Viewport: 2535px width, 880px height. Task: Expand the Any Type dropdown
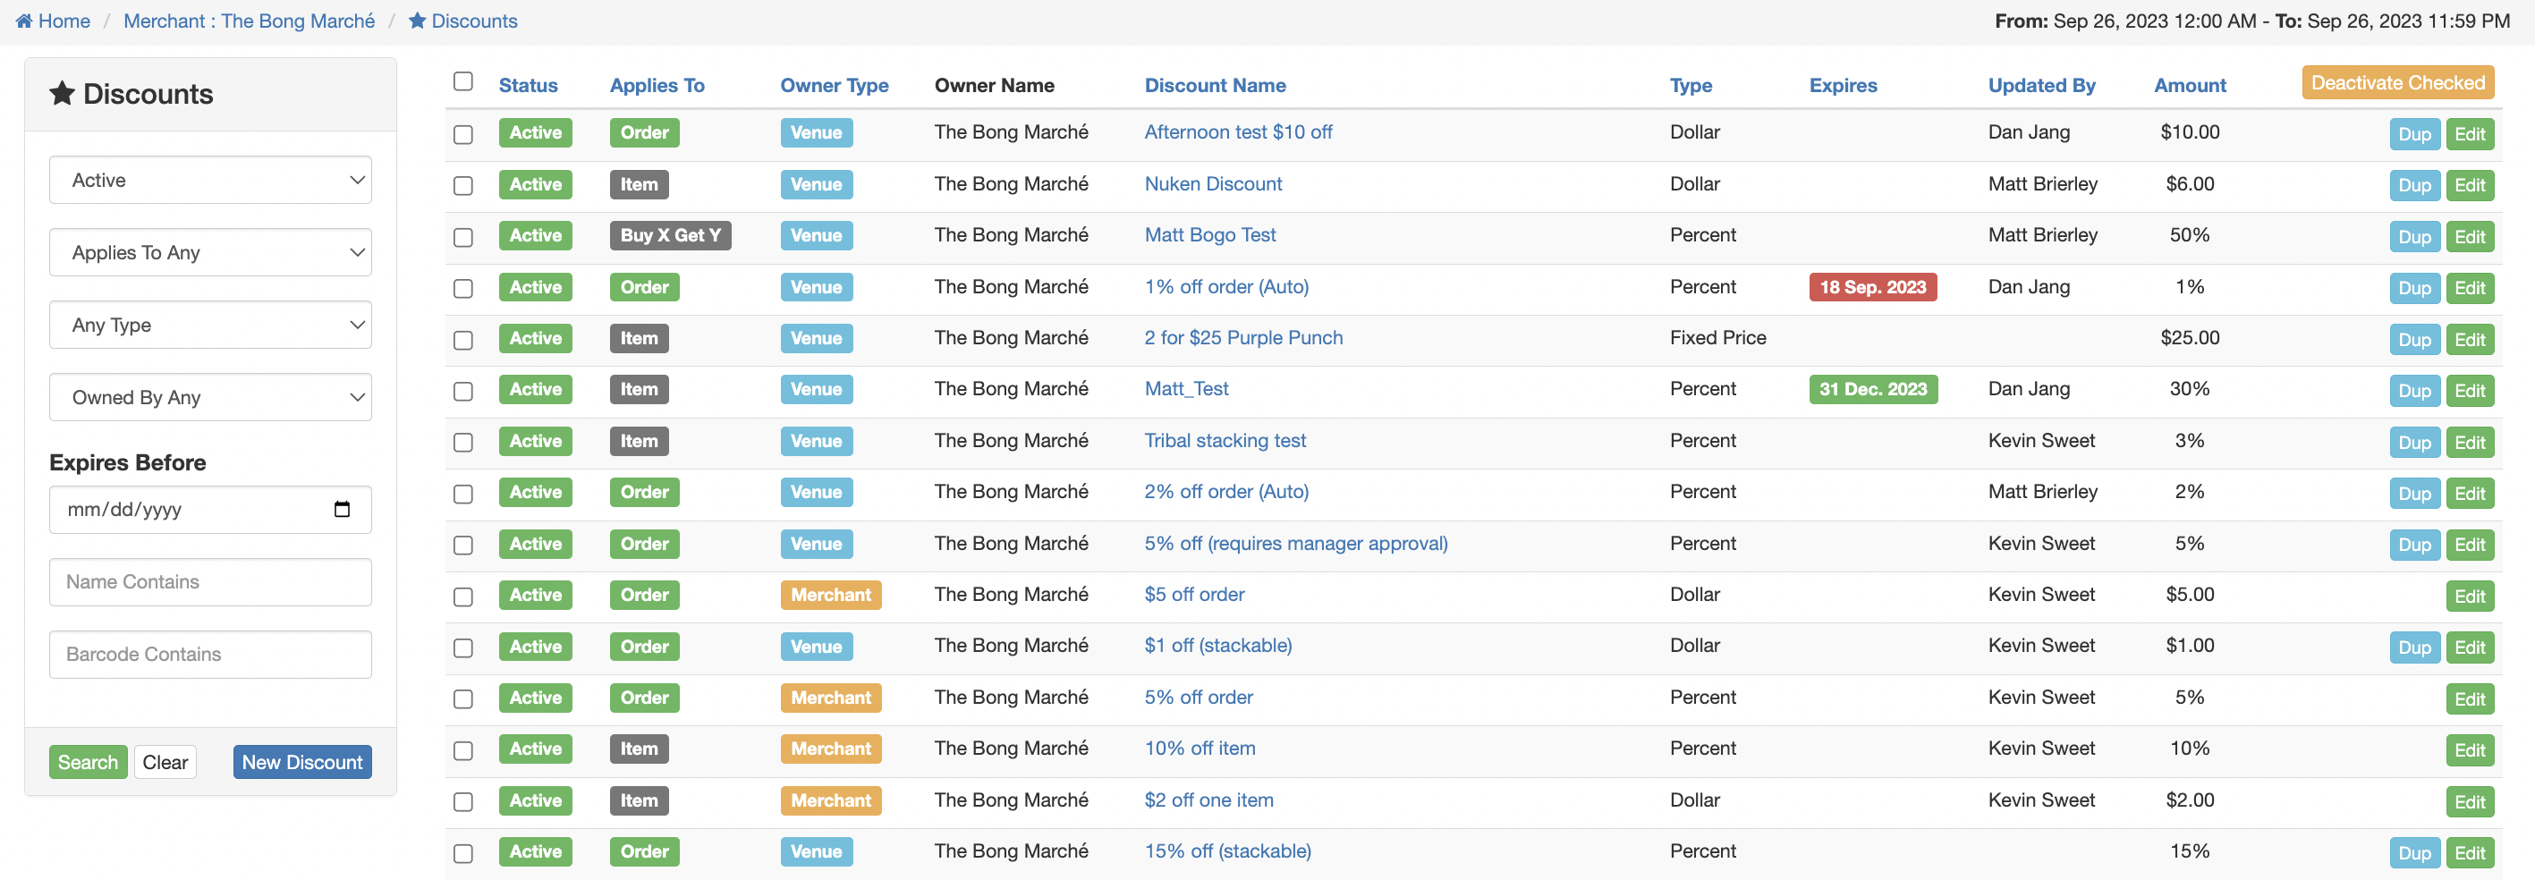click(210, 325)
